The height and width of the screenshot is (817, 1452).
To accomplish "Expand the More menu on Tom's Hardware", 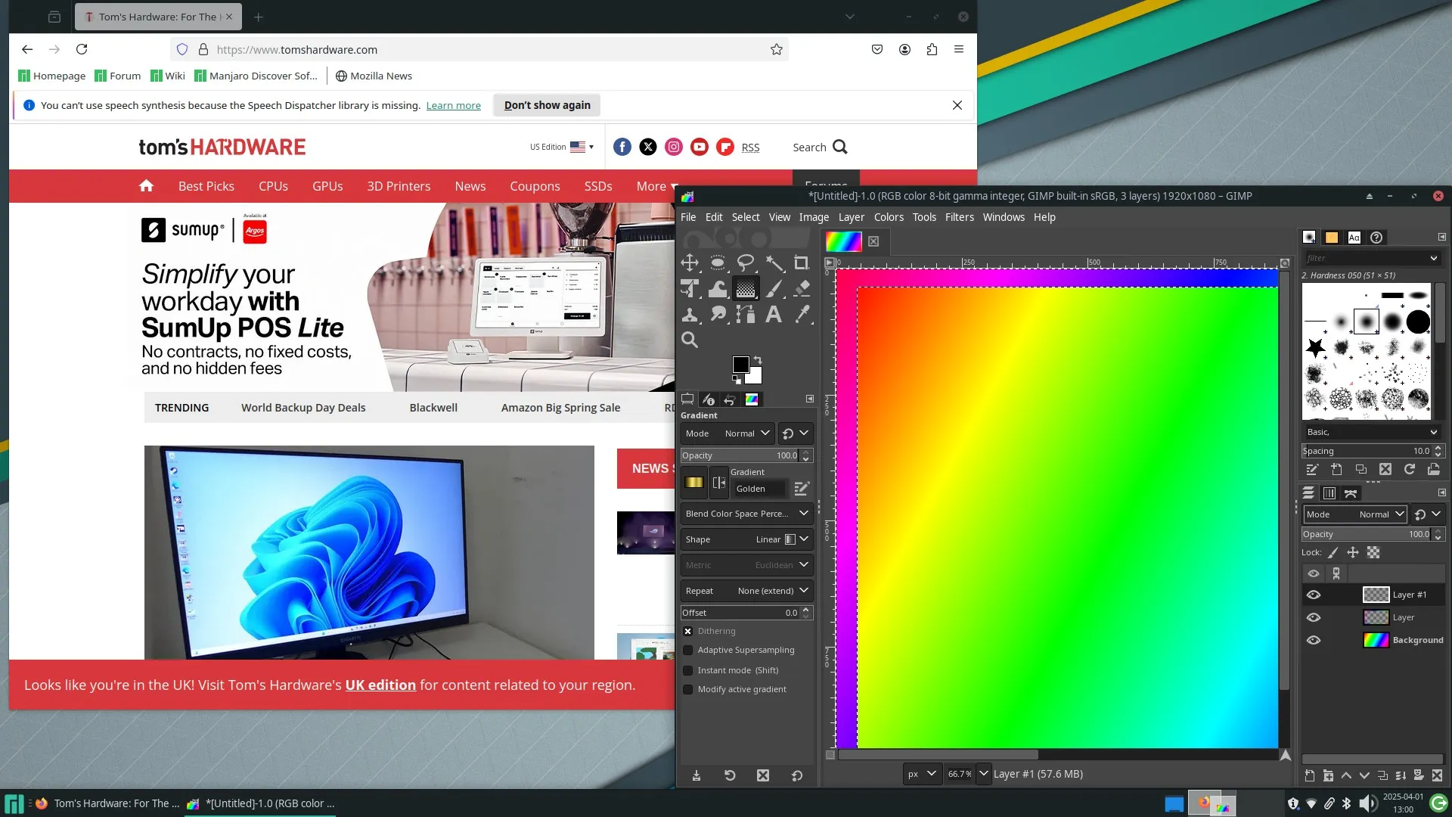I will click(657, 186).
